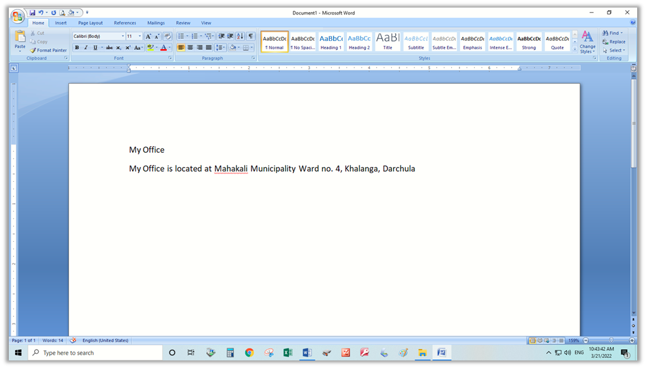Open Windows Start menu
646x368 pixels.
click(18, 353)
